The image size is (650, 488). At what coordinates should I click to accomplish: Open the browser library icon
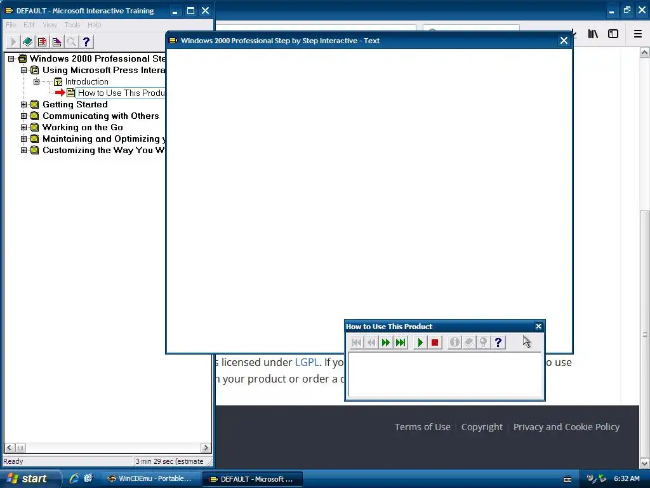coord(593,34)
